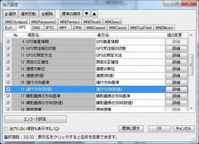Select the IPTC tab
Screen dimensions: 199x144
50,28
